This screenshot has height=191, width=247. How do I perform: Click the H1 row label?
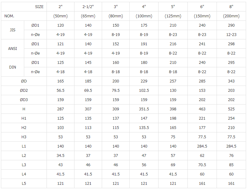point(24,118)
